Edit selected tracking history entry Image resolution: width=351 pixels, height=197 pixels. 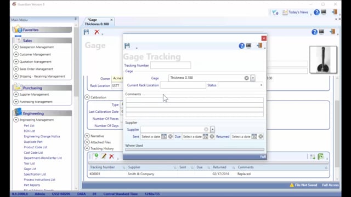104,156
